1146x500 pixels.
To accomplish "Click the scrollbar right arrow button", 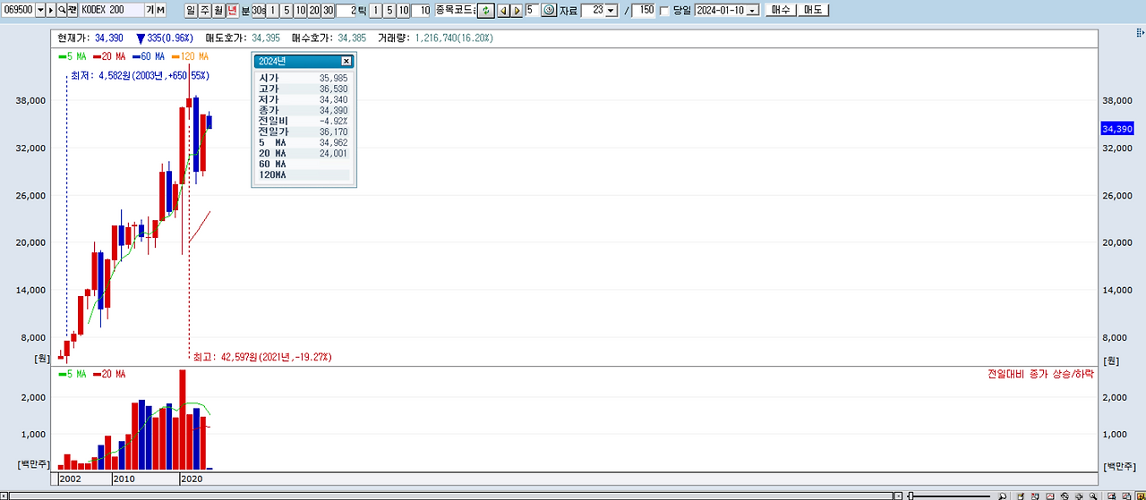I will 899,496.
